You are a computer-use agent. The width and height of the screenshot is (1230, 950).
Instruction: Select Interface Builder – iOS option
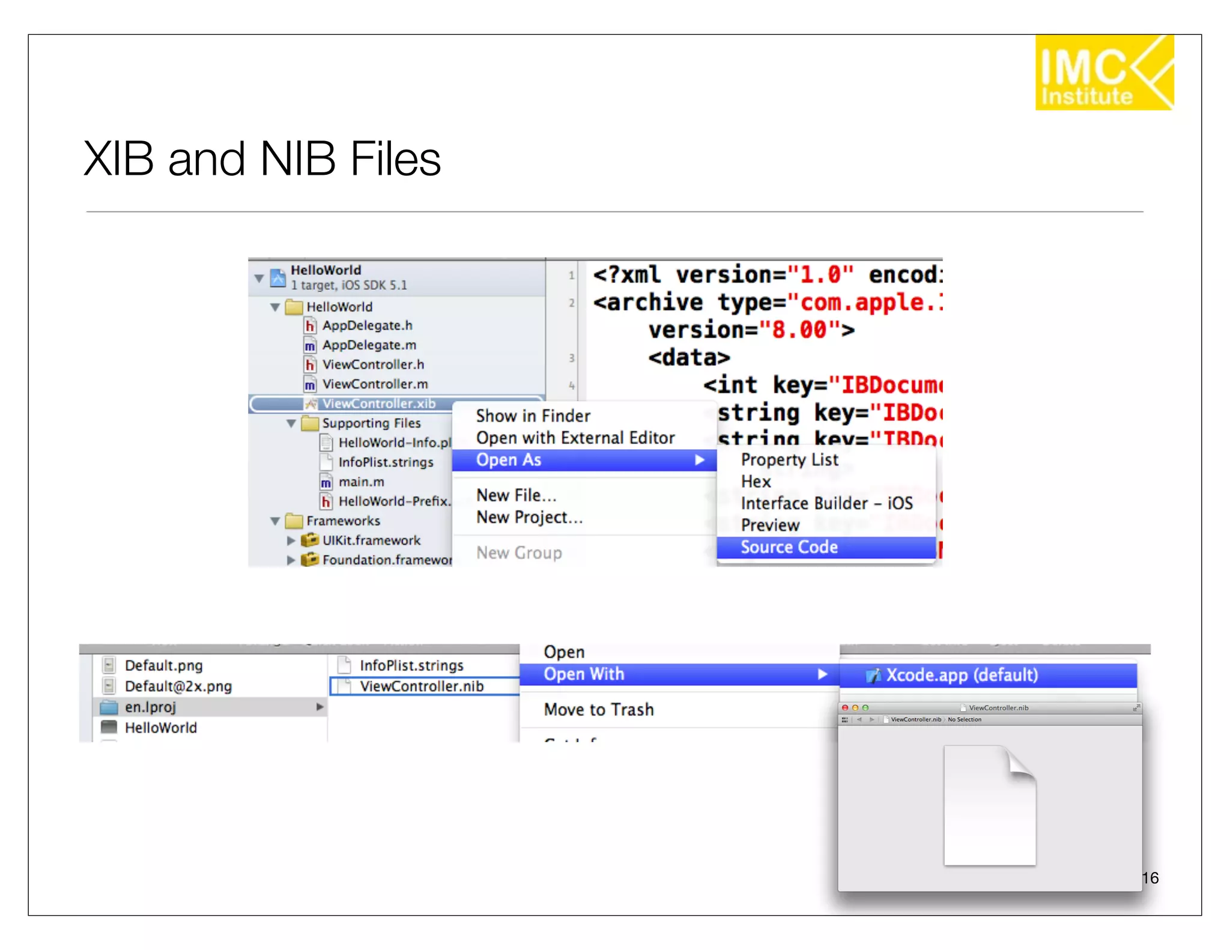tap(826, 503)
